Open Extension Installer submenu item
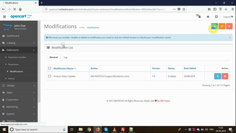Screen dimensions: 236x133 pyautogui.click(x=19, y=57)
